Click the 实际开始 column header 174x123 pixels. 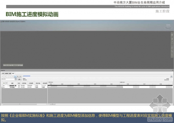(38, 83)
